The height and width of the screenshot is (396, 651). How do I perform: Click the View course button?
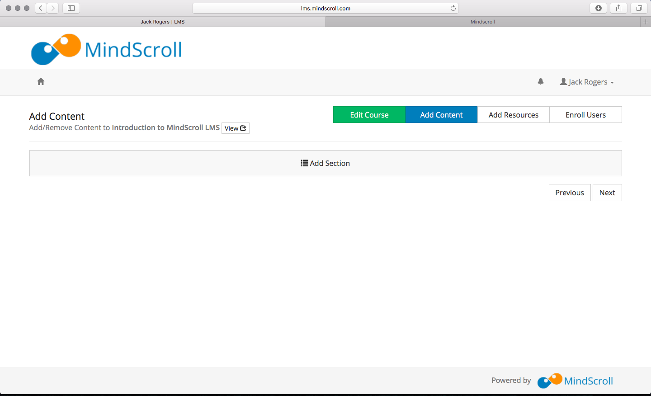(236, 128)
